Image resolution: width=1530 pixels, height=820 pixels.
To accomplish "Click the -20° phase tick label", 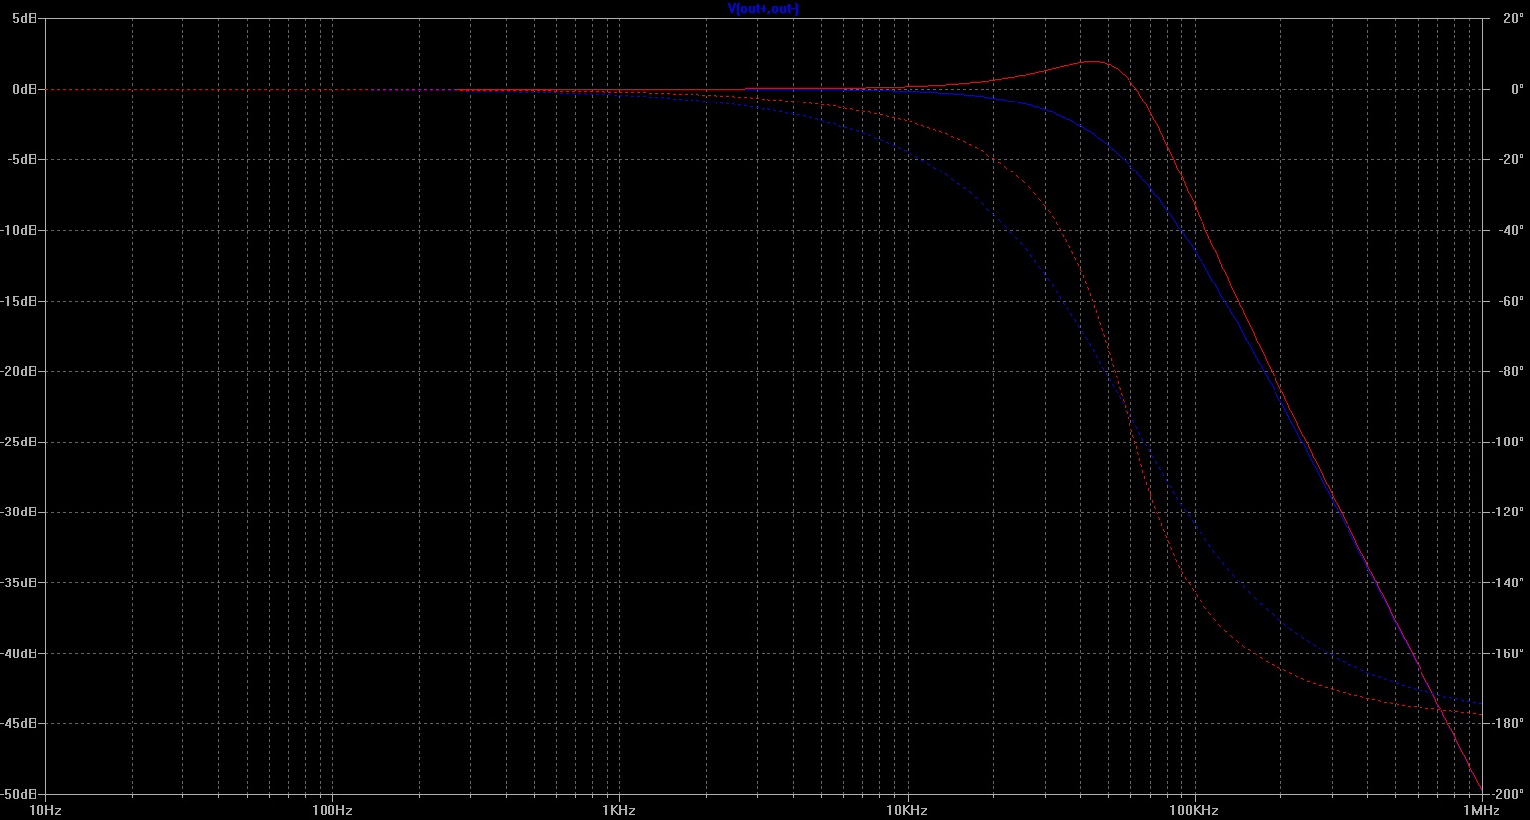I will pos(1511,160).
